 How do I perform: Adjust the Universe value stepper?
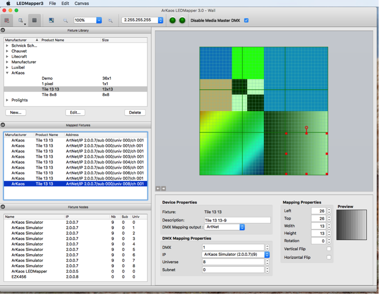(267, 262)
